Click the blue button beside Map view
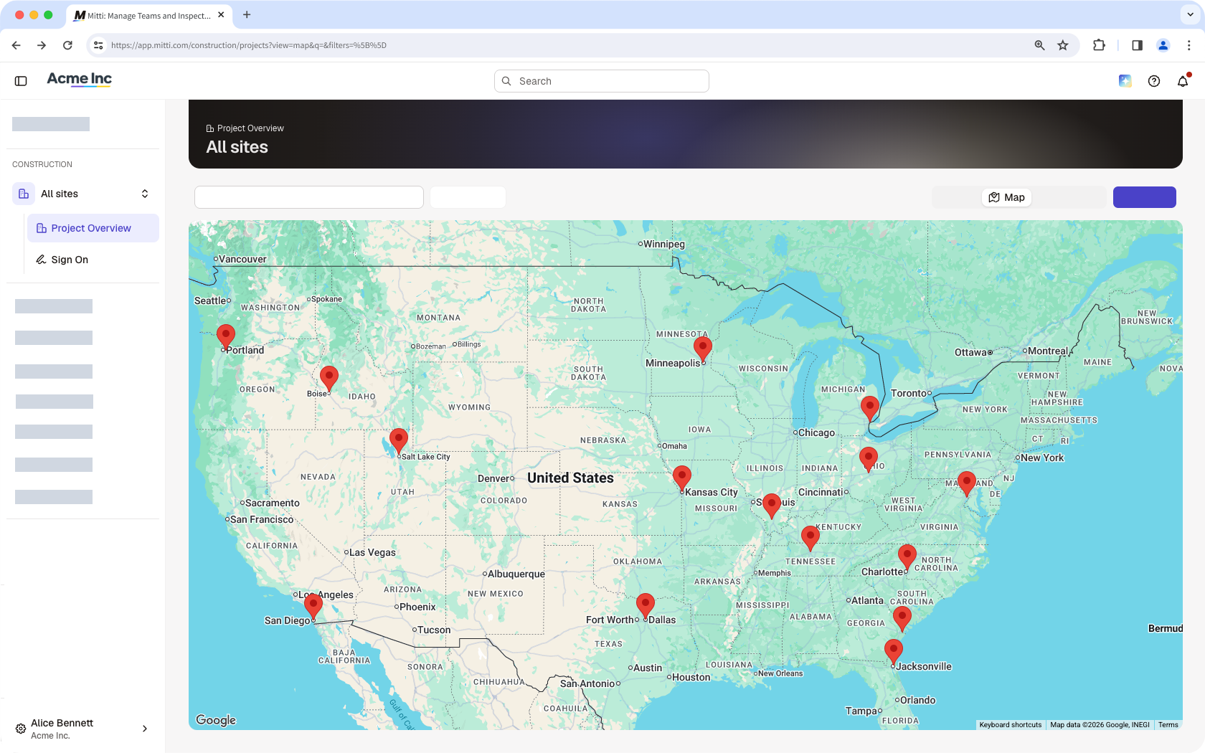Image resolution: width=1205 pixels, height=753 pixels. tap(1145, 197)
